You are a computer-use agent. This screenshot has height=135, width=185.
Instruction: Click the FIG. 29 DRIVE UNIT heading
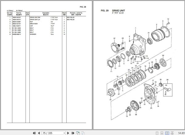click(113, 10)
